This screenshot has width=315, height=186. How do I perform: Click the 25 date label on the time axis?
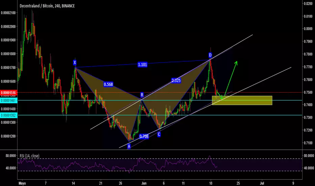(238, 183)
